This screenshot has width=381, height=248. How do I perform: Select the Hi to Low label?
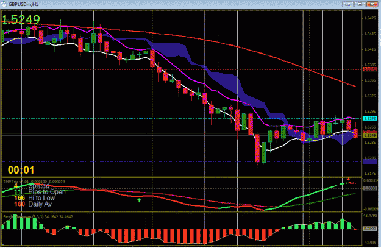(x=41, y=198)
